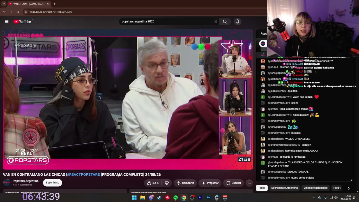This screenshot has width=359, height=202.
Task: Subscribe with the Suscribirse button
Action: pos(52,183)
